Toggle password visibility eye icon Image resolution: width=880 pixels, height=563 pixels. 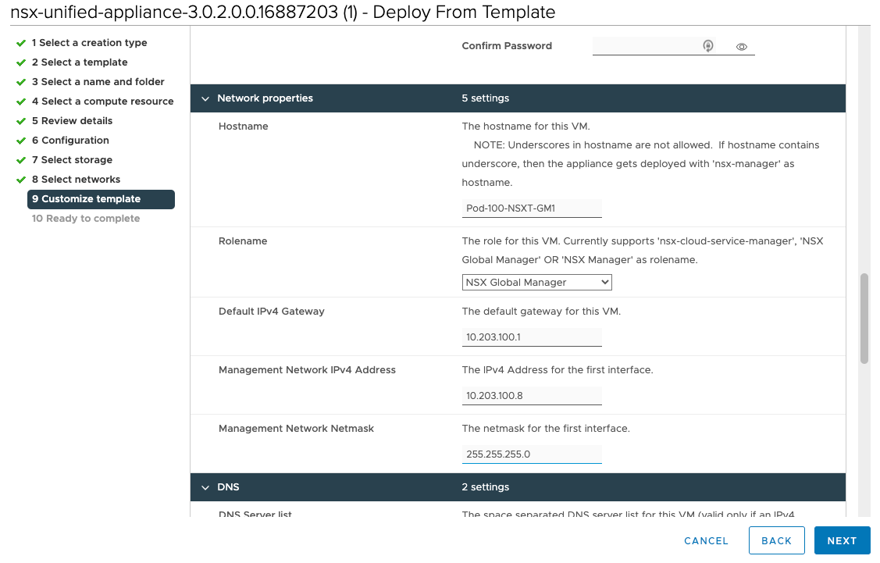pyautogui.click(x=742, y=47)
